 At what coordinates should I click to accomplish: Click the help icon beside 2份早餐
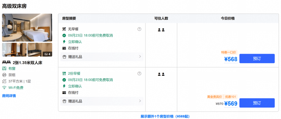[x=139, y=73]
